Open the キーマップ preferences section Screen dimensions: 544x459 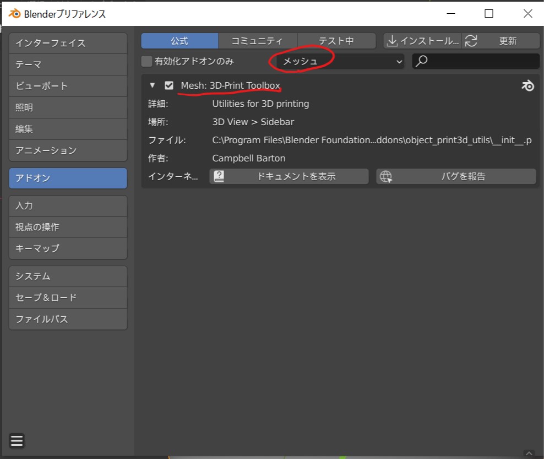point(68,249)
